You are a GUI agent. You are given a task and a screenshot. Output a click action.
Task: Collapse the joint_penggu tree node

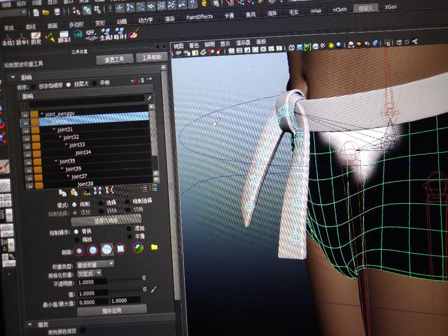[x=42, y=114]
